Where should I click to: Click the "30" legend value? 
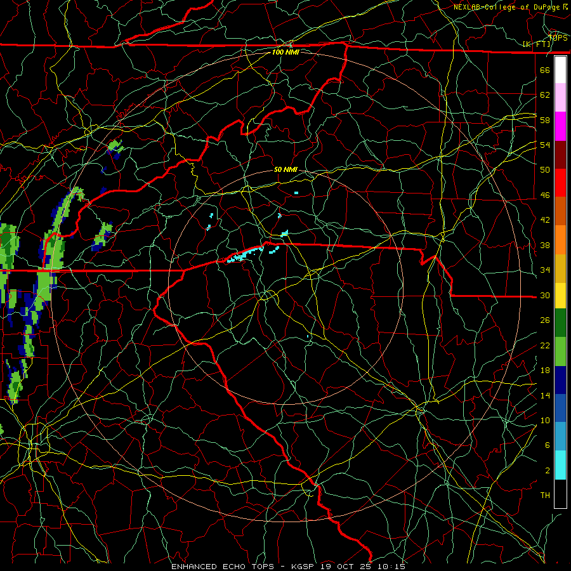[x=545, y=295]
